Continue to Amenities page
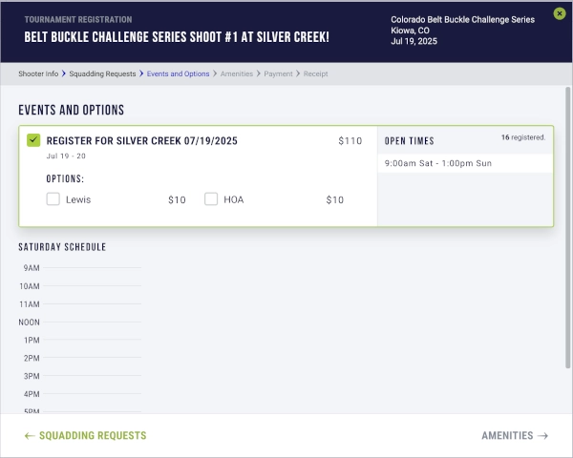This screenshot has height=458, width=573. [507, 436]
